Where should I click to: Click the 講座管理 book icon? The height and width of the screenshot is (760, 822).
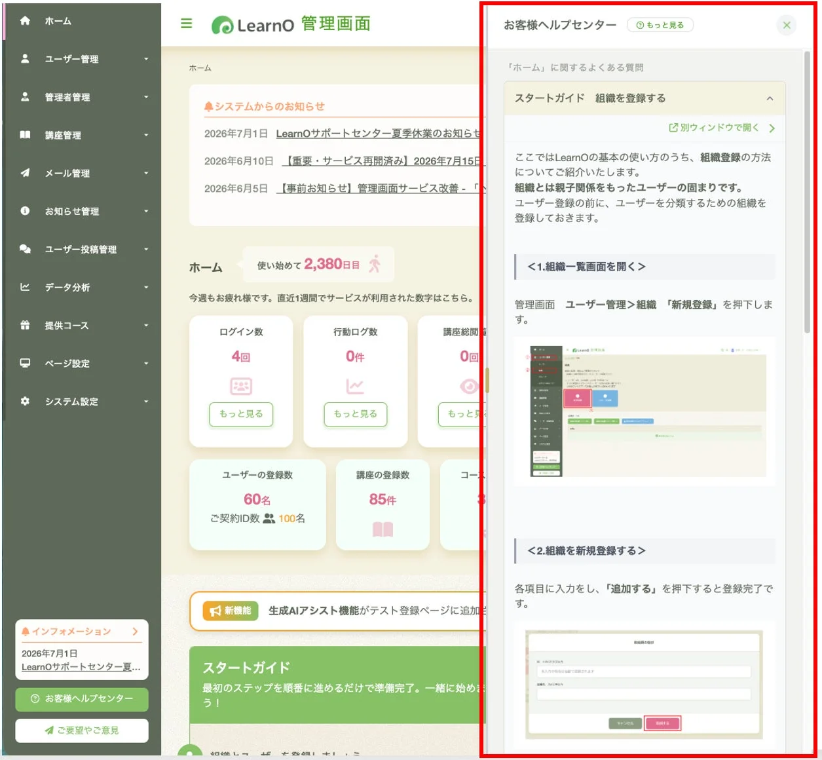25,134
